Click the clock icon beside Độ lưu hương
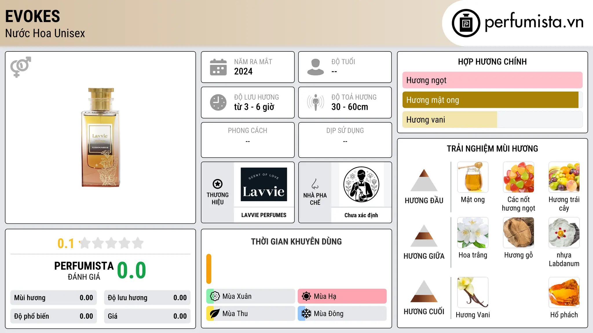Screen dimensions: 593x333 pyautogui.click(x=218, y=102)
